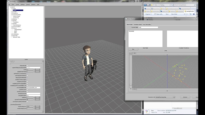
Task: Open the Help menu
Action: coord(38,5)
